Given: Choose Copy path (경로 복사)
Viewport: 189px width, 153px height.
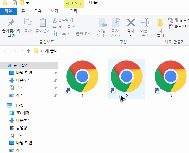Looking at the screenshot, I should (63, 27).
